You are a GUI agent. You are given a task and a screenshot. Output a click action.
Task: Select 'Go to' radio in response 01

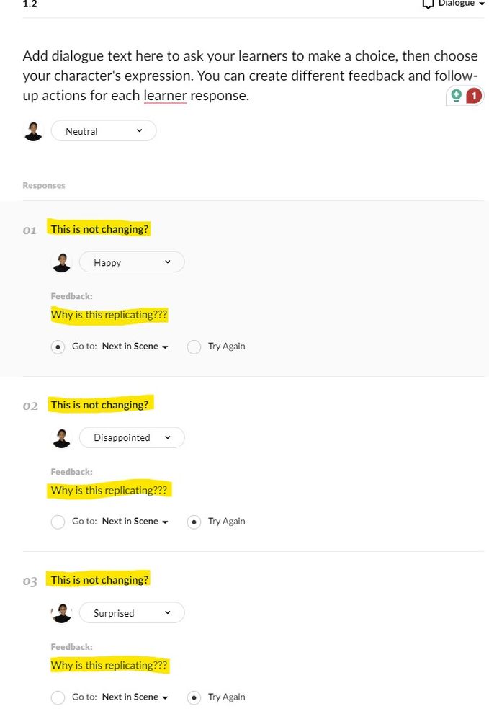[58, 347]
